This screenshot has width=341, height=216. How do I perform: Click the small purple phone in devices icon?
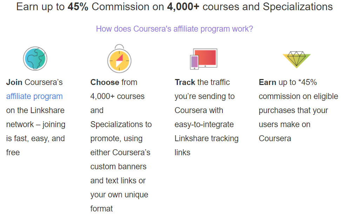click(194, 62)
